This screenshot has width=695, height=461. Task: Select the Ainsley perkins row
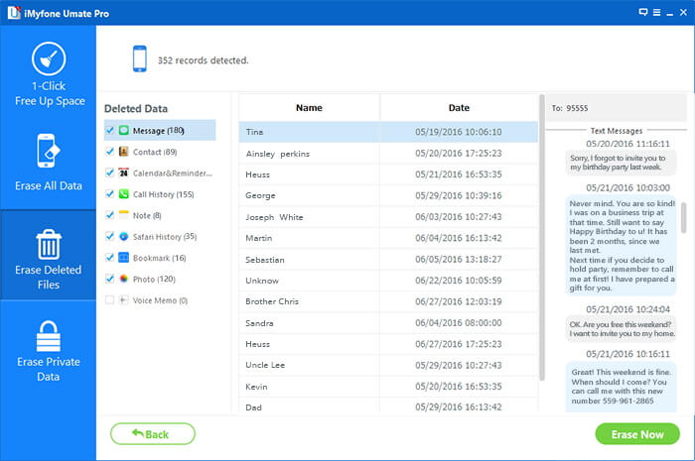point(388,153)
